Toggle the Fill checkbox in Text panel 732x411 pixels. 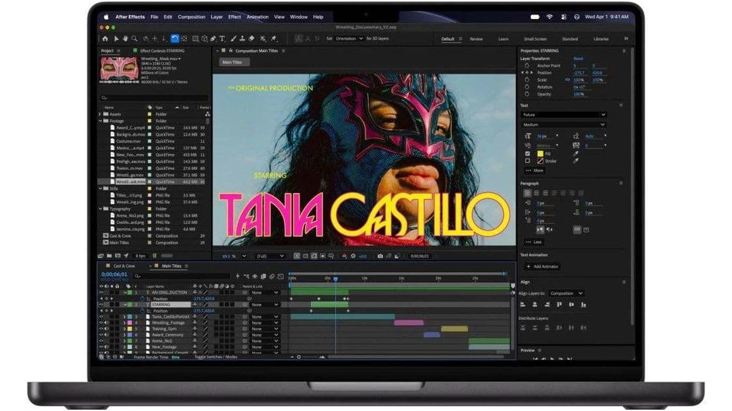[x=528, y=154]
